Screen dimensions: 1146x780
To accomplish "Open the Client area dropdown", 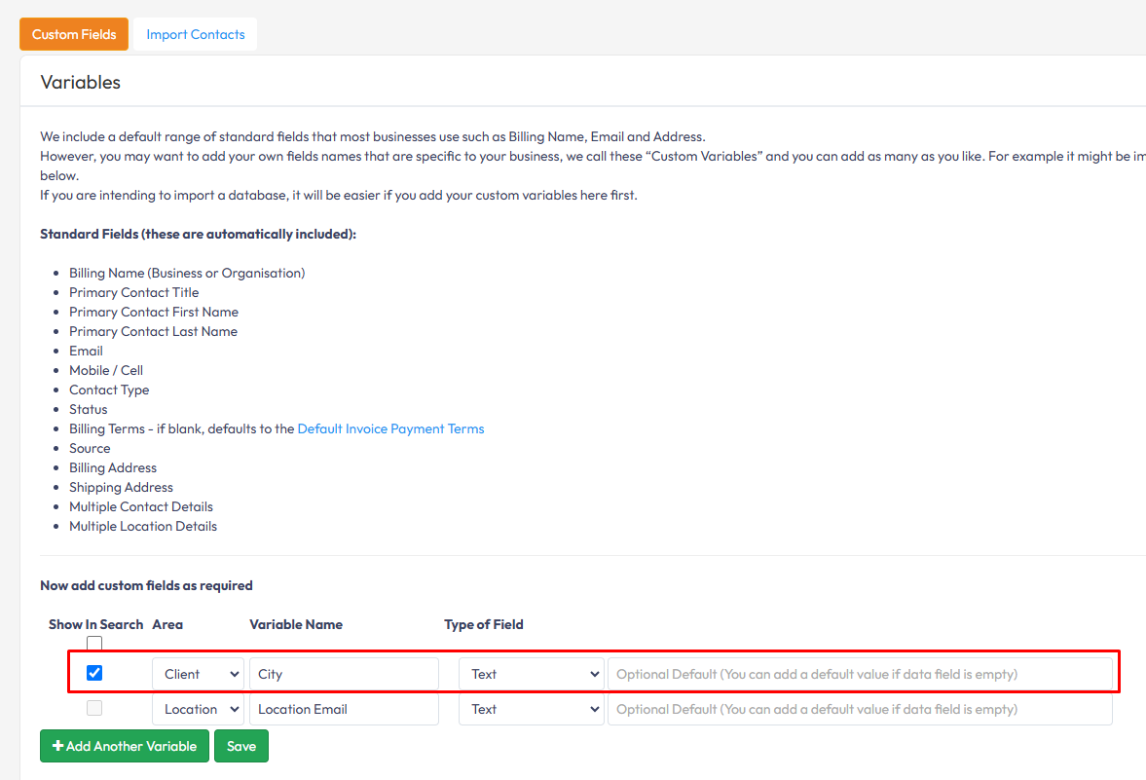I will coord(198,674).
